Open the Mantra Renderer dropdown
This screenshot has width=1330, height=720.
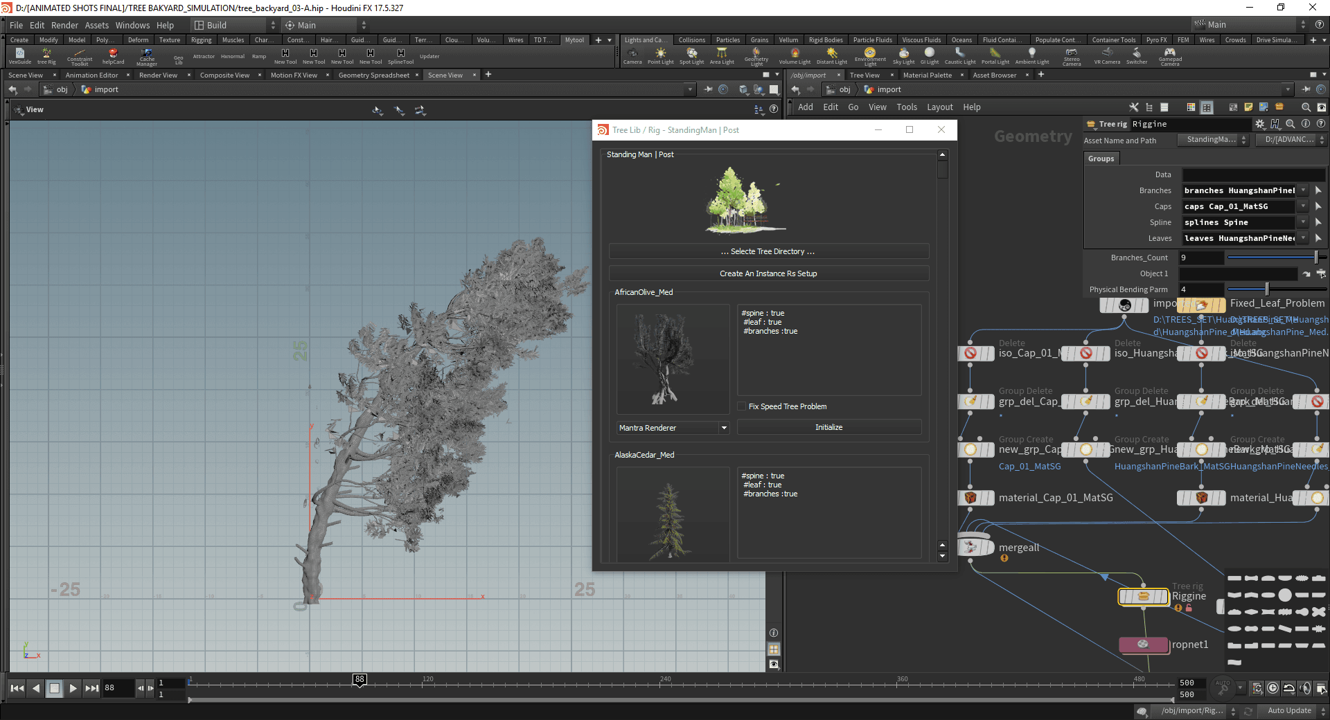pyautogui.click(x=673, y=428)
